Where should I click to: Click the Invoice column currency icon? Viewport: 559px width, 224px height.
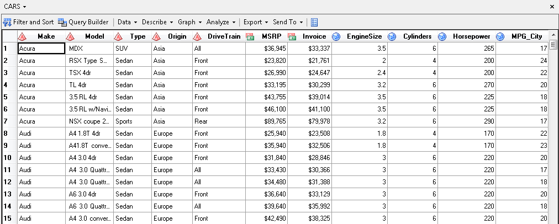292,36
